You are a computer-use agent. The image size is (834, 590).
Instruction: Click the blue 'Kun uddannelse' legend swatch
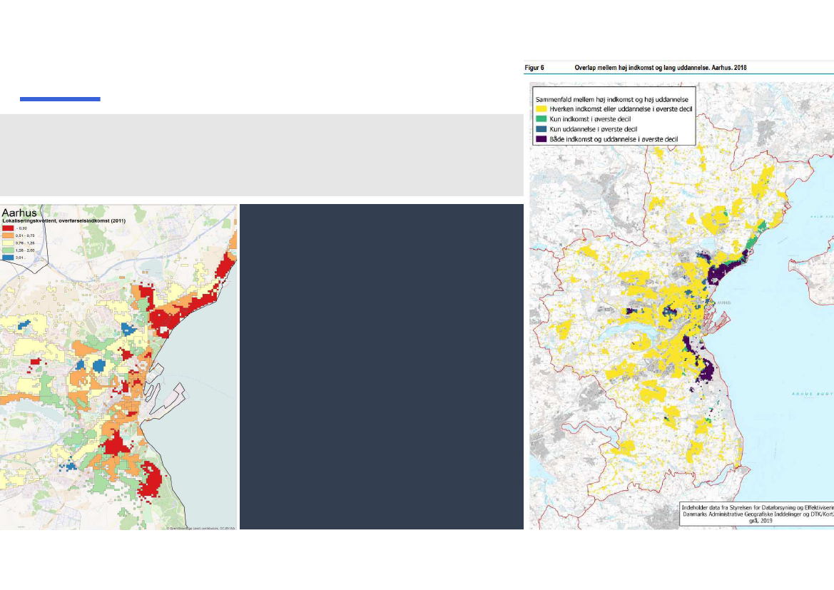coord(541,129)
